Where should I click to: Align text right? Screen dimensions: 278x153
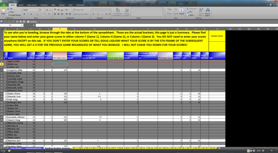pos(62,14)
